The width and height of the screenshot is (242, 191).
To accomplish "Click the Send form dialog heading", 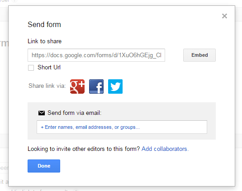I will [44, 25].
